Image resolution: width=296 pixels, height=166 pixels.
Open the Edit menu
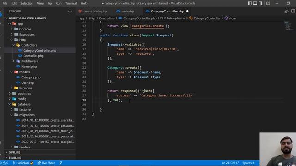(x=14, y=3)
